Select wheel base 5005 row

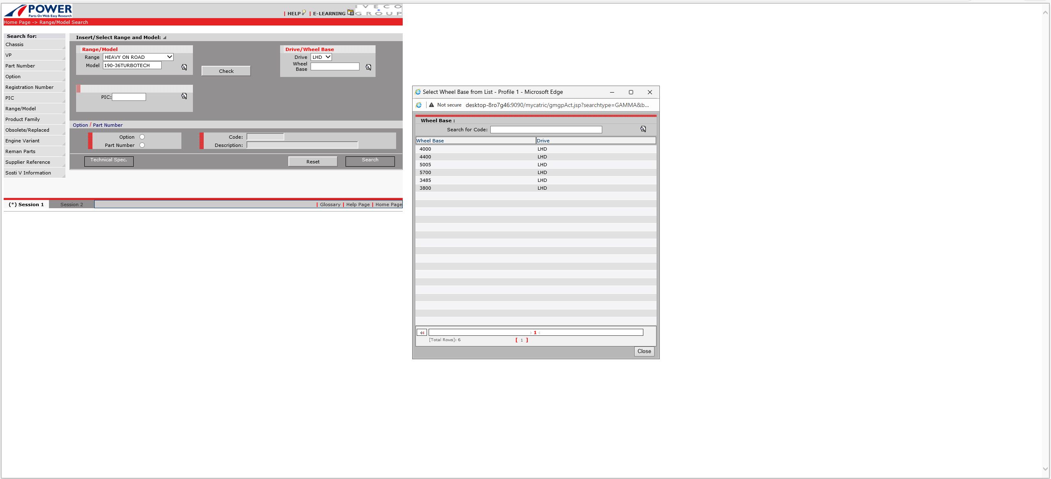point(425,165)
